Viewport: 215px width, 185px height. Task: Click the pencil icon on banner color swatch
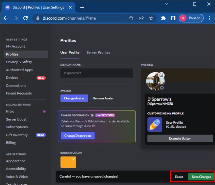coord(73,159)
